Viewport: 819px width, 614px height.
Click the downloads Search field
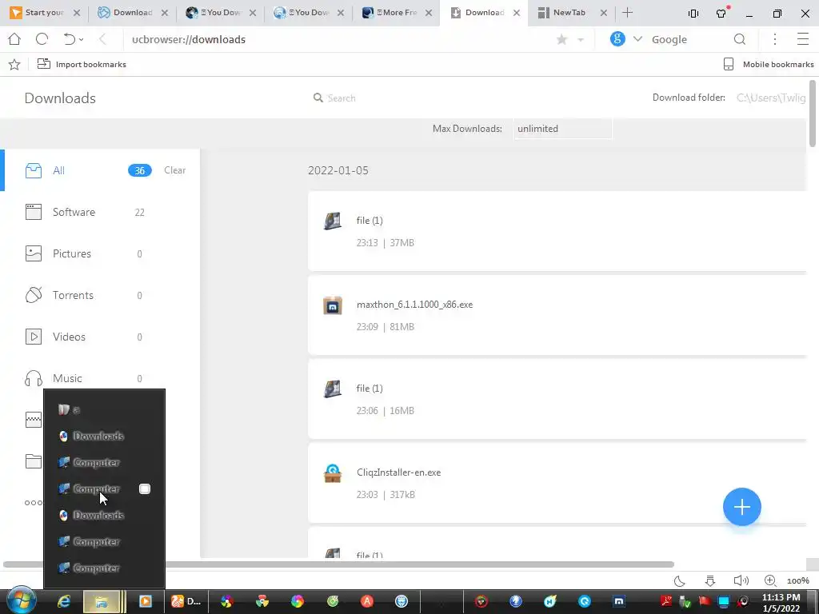point(342,98)
